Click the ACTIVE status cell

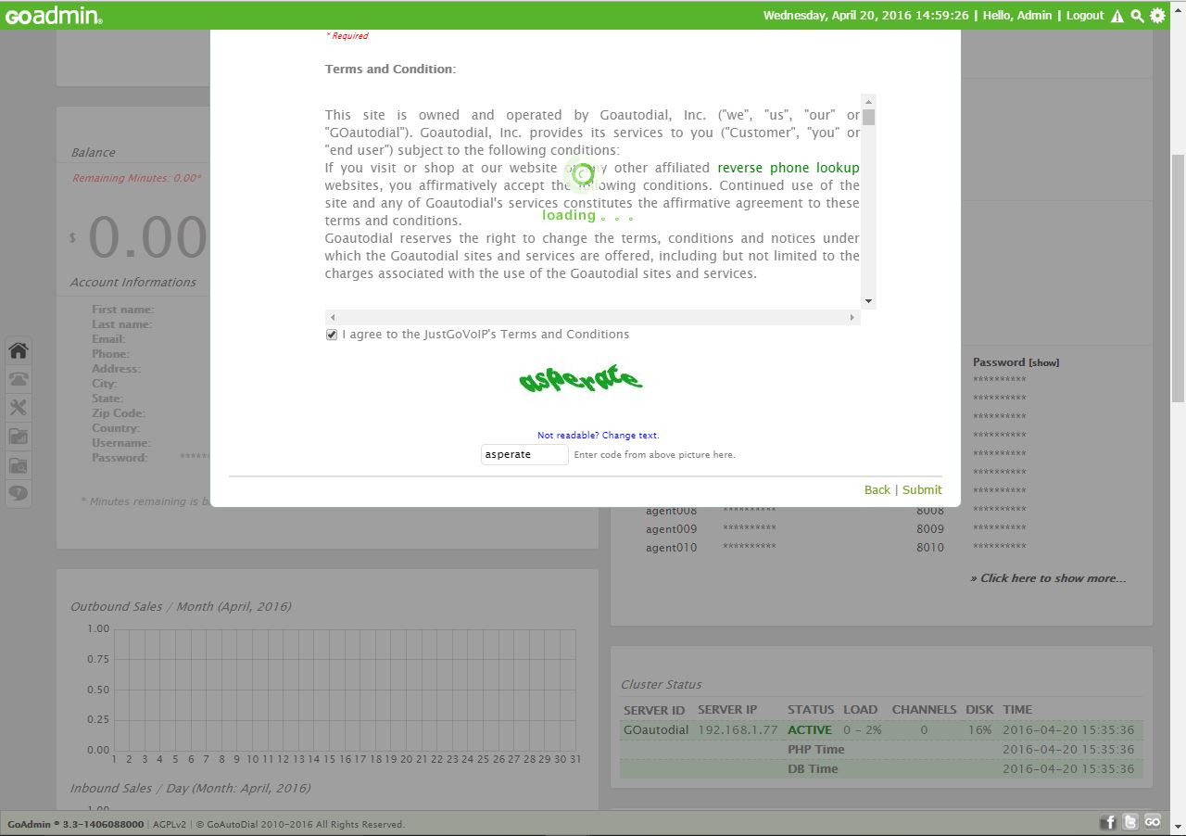[x=810, y=730]
